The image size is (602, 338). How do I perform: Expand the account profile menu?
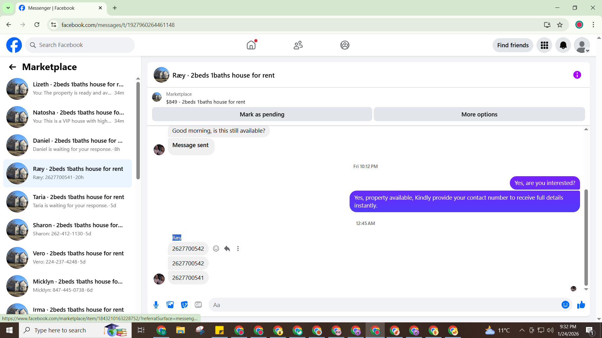point(582,45)
